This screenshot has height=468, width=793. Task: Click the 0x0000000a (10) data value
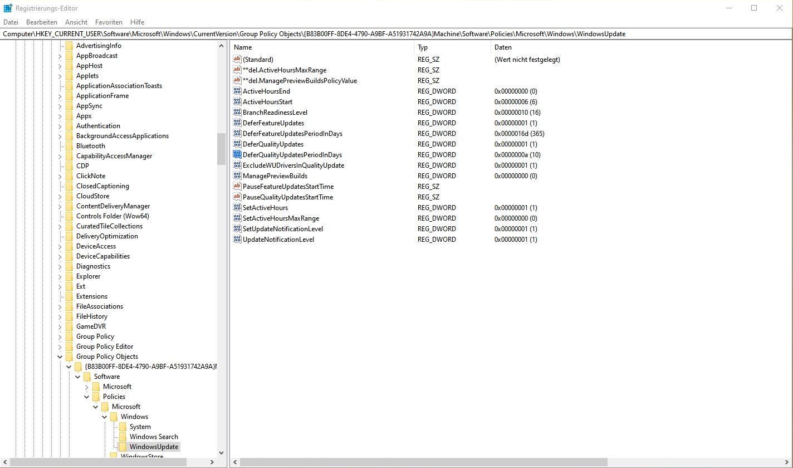[517, 155]
